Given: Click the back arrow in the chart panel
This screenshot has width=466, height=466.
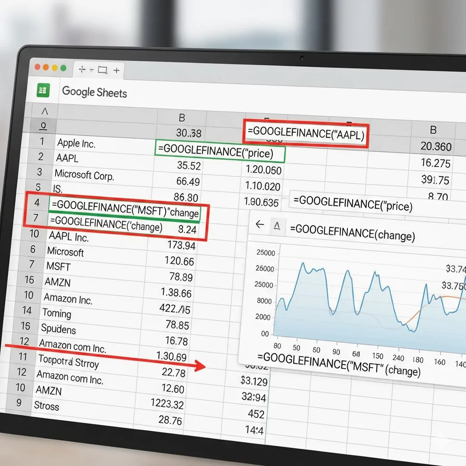Looking at the screenshot, I should pyautogui.click(x=260, y=224).
